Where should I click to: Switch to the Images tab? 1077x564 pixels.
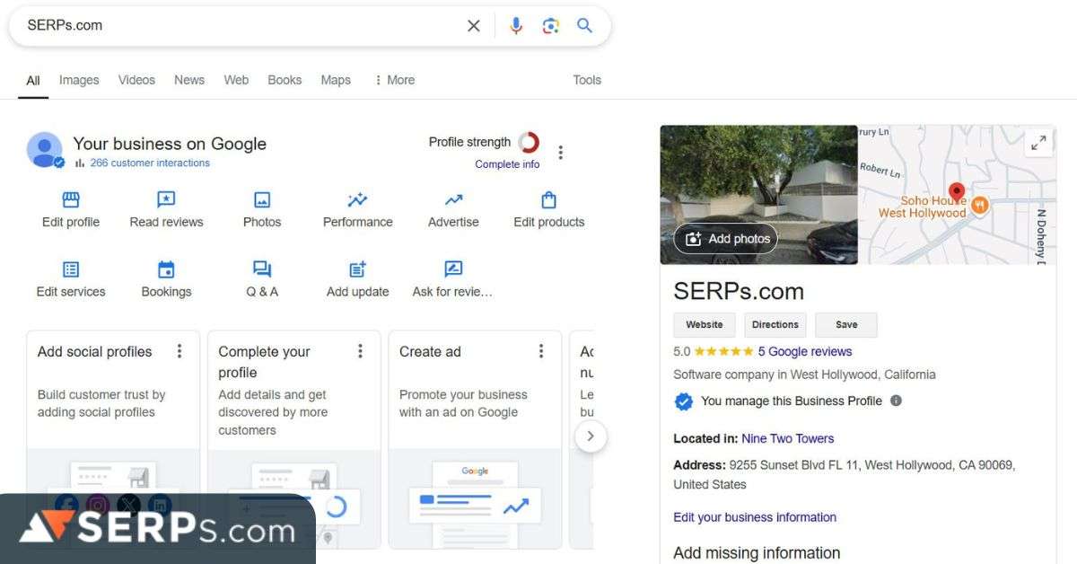[x=79, y=80]
